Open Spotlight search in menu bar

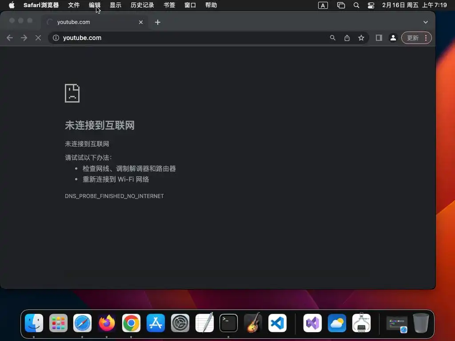pos(356,5)
